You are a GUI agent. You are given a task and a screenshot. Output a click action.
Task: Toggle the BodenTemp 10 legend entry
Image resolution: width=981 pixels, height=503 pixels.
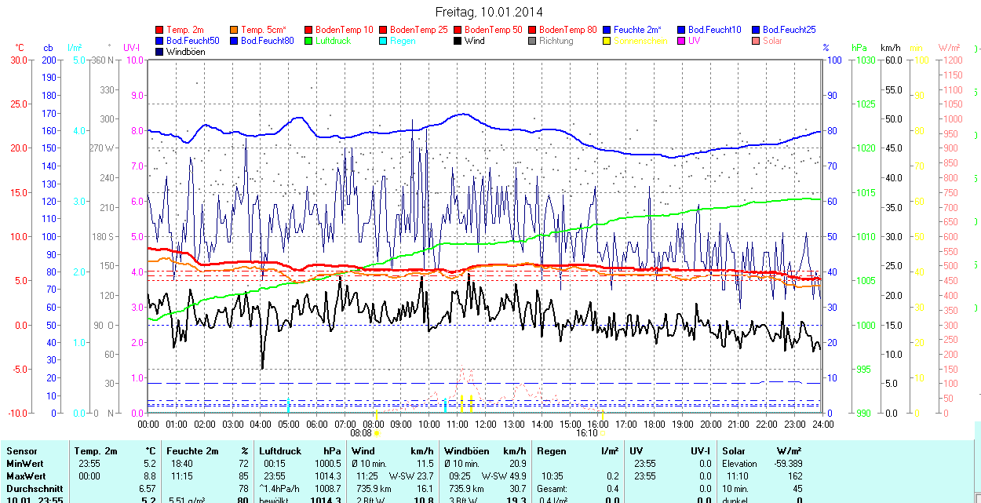344,30
